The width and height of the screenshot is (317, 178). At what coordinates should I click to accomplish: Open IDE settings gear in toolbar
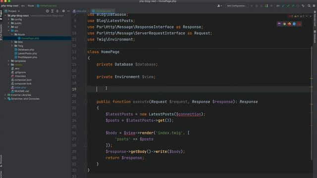[x=314, y=6]
